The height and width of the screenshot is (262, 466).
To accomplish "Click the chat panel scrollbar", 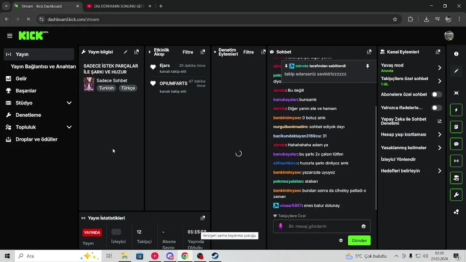I will pos(376,158).
